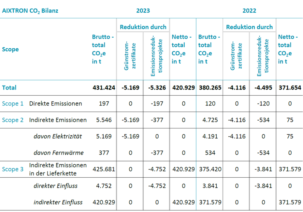This screenshot has width=303, height=212.
Task: Click gross value '534' in Fernwärme row
Action: [x=210, y=153]
